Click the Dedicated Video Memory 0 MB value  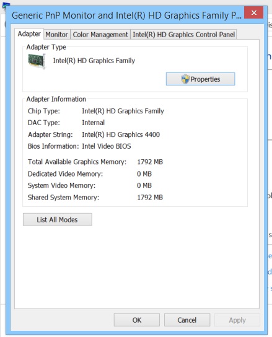tap(144, 173)
